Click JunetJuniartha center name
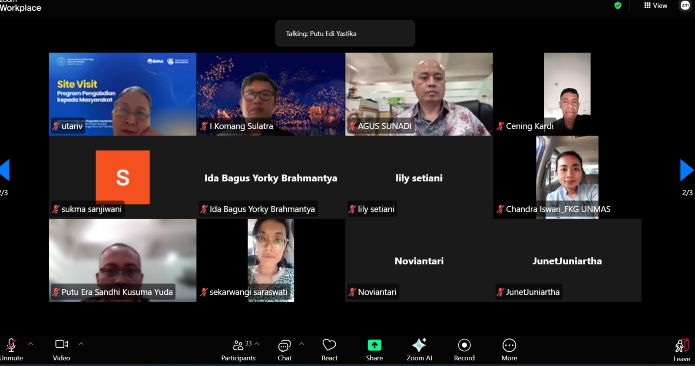 [x=567, y=261]
